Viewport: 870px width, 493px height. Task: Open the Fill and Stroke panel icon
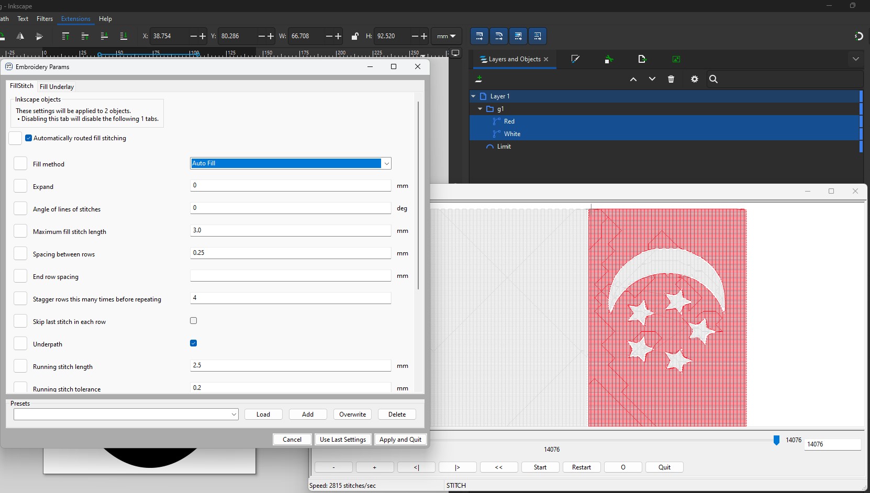tap(575, 59)
